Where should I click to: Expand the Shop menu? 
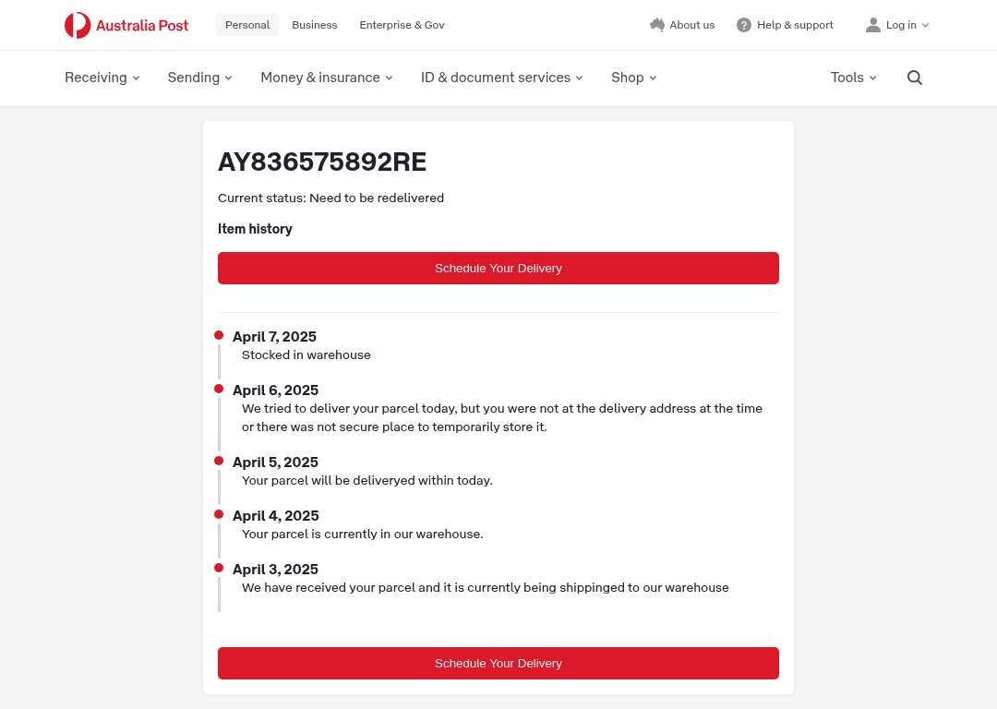click(634, 78)
